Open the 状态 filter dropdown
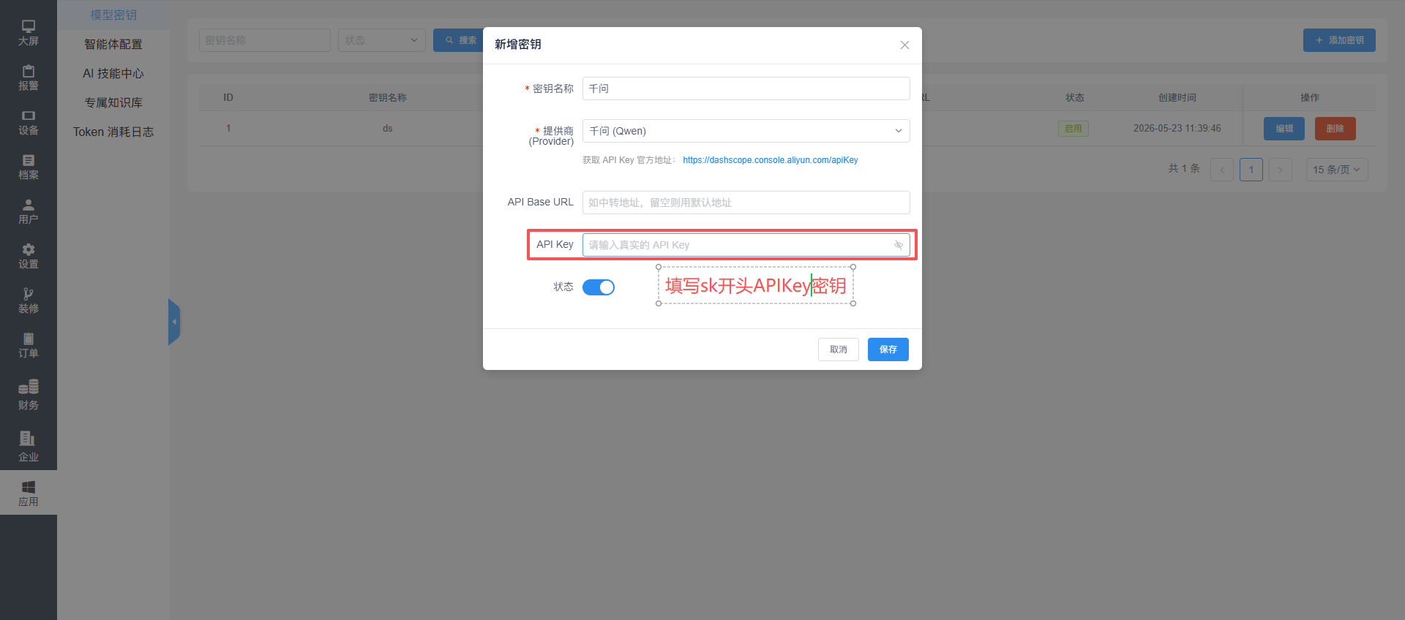The image size is (1405, 620). (x=381, y=40)
